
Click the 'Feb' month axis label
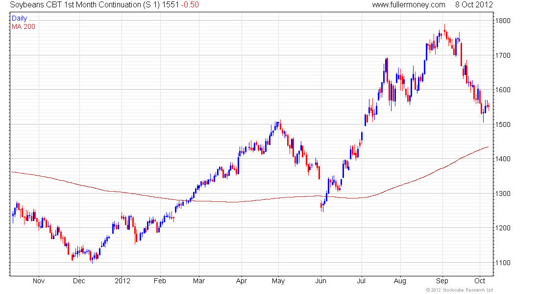160,281
